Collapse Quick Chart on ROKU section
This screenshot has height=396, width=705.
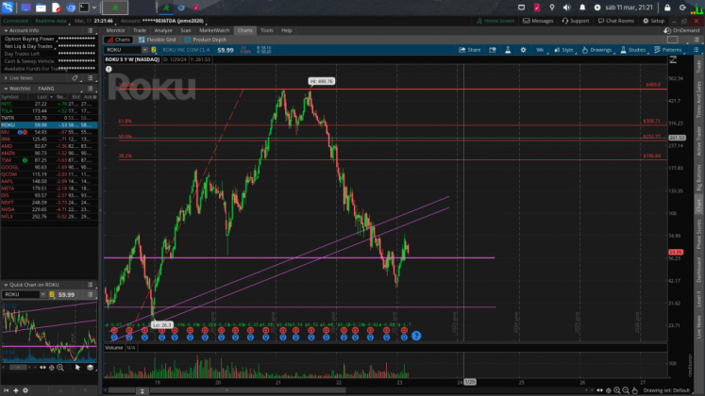click(6, 285)
